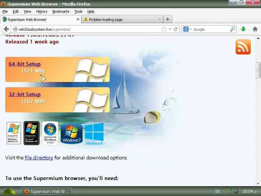Open the Edit menu
Image resolution: width=261 pixels, height=196 pixels.
coord(16,11)
